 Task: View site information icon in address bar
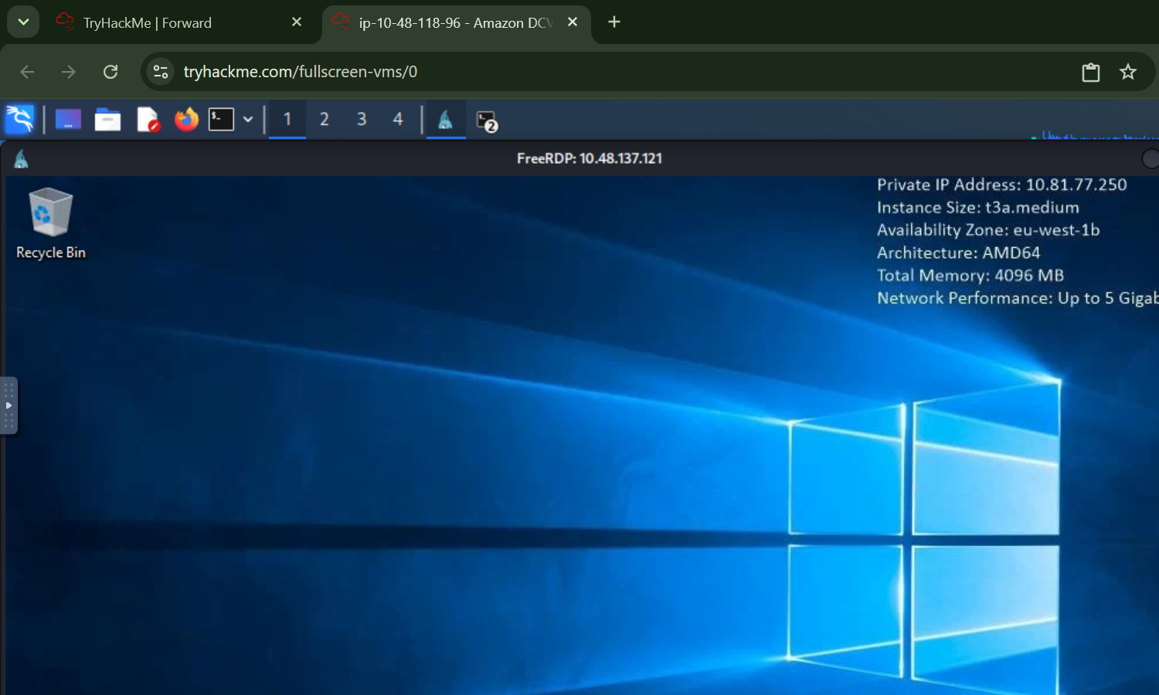click(x=161, y=72)
